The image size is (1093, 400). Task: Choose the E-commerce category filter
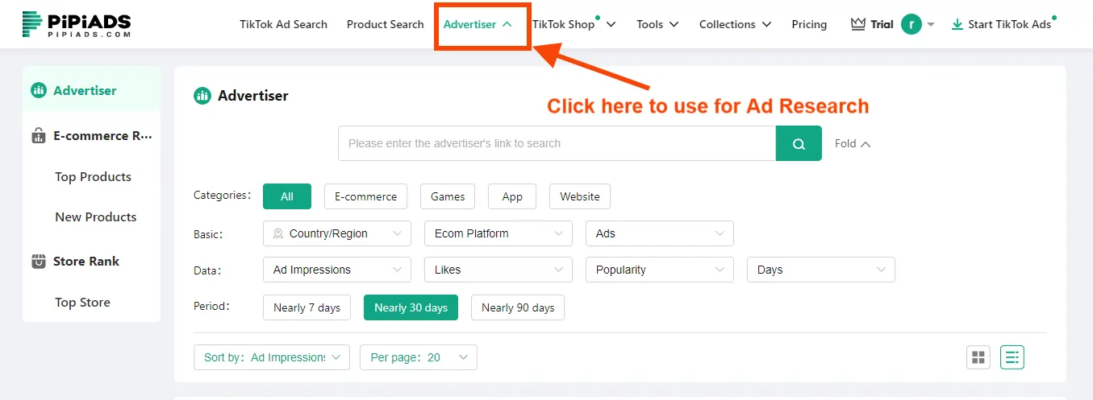365,196
